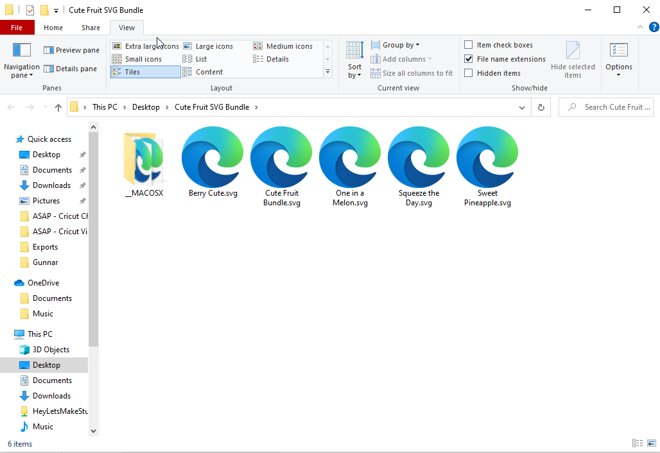Click Desktop in the address breadcrumb
This screenshot has width=660, height=453.
click(x=146, y=107)
